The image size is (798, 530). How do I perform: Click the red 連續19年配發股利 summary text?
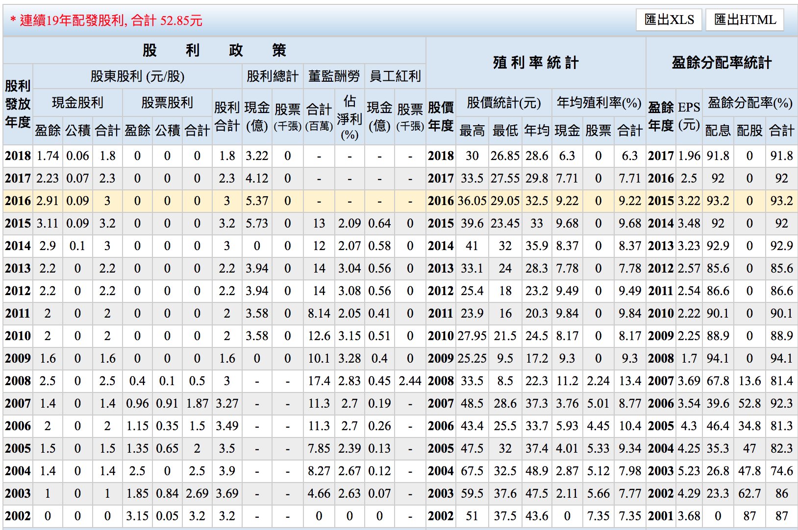pyautogui.click(x=106, y=21)
